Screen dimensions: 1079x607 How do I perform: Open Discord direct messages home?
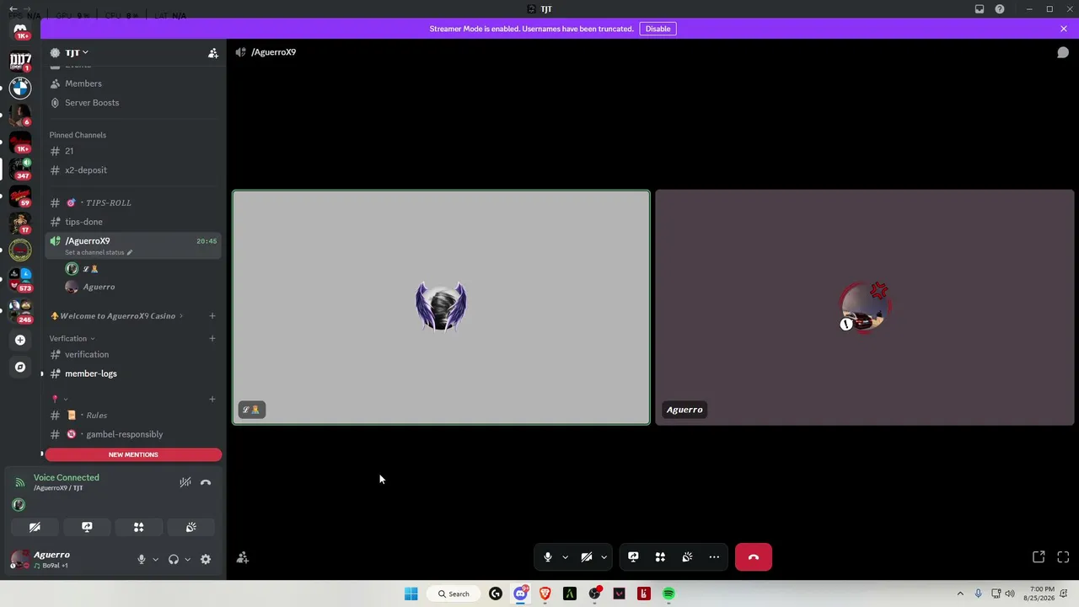(x=20, y=31)
